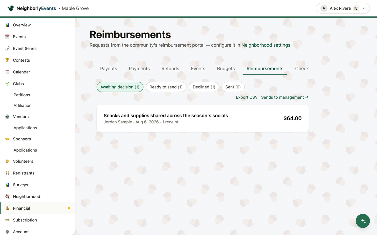Select the Declined filter chip

pyautogui.click(x=204, y=87)
